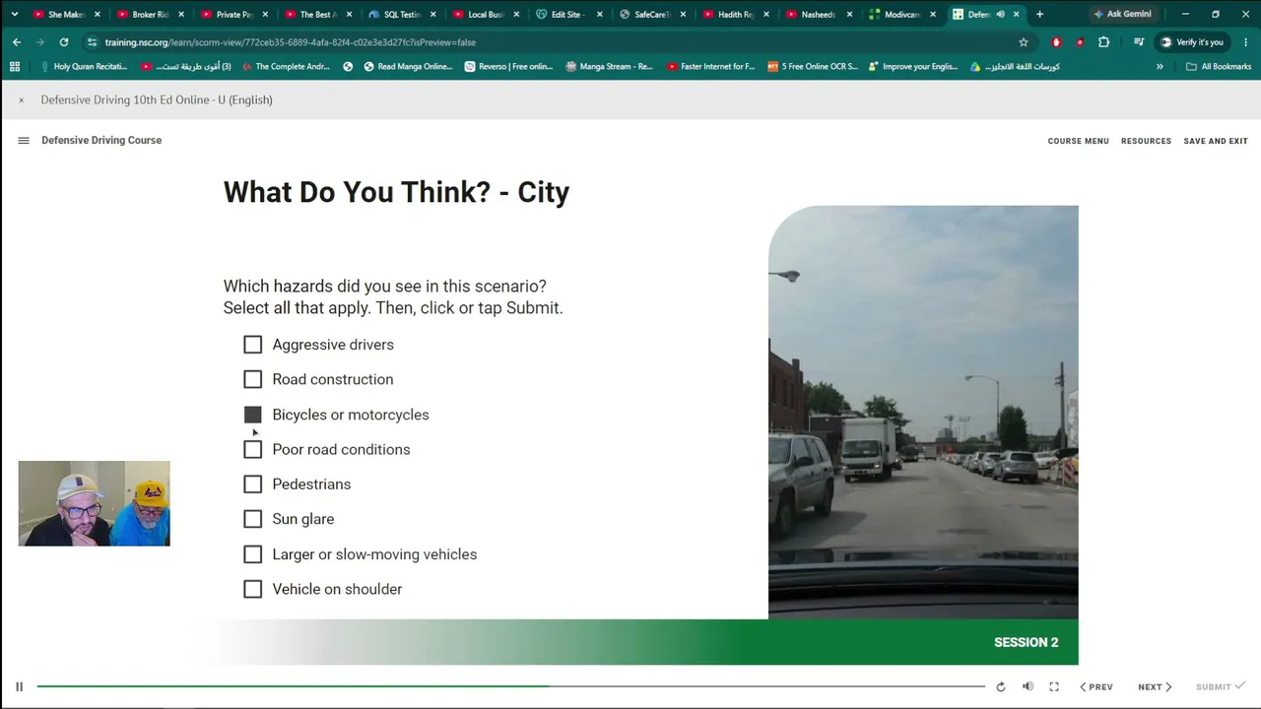Click the Verify it's you profile button

point(1192,42)
